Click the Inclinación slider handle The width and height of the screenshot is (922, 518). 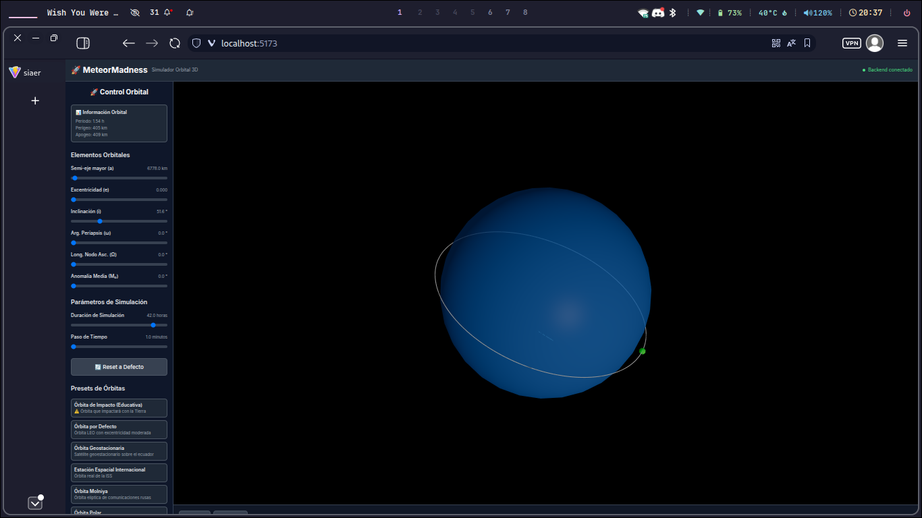coord(100,221)
